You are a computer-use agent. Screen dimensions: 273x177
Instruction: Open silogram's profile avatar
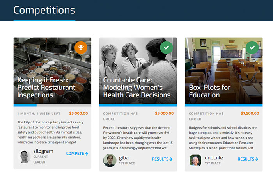pos(25,156)
